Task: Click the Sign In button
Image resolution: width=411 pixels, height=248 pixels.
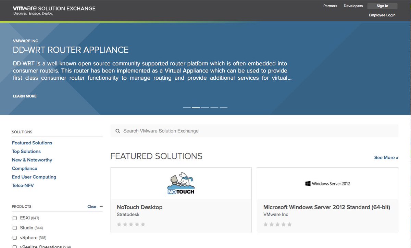Action: click(x=382, y=6)
